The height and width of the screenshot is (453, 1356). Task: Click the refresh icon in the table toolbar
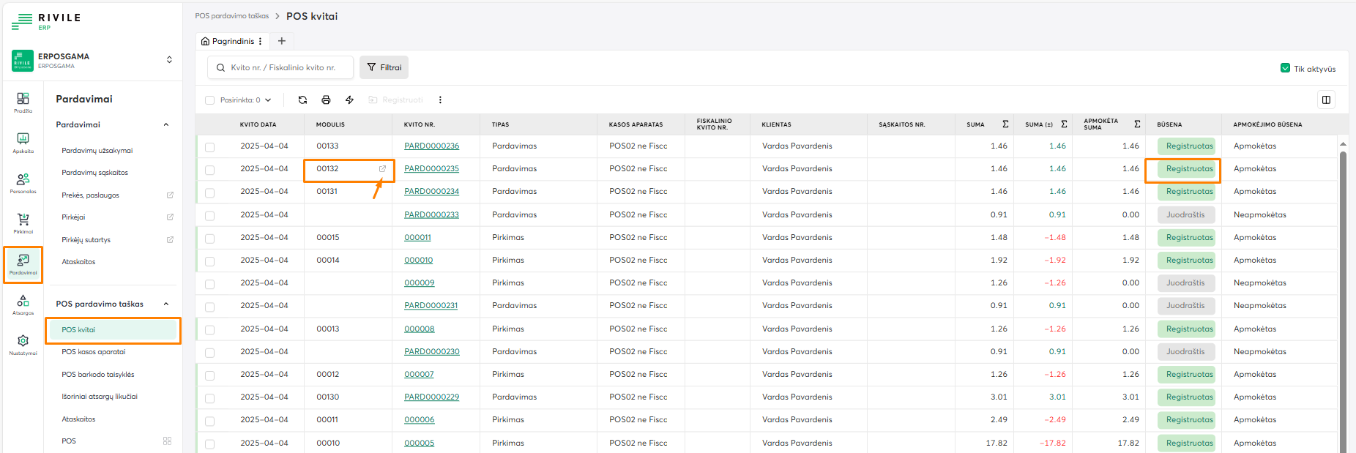[302, 100]
